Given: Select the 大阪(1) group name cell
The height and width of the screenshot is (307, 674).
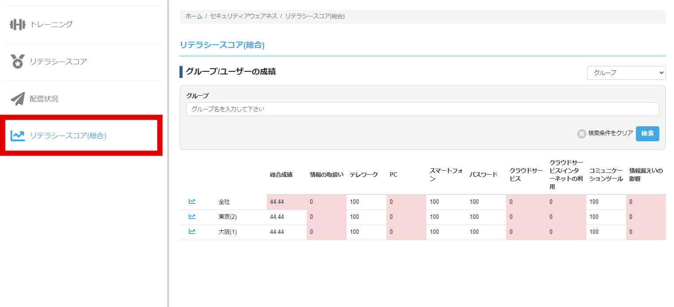Looking at the screenshot, I should (x=228, y=232).
